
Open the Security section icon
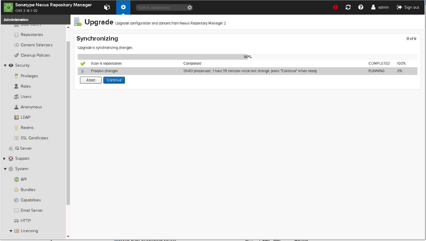pyautogui.click(x=11, y=65)
